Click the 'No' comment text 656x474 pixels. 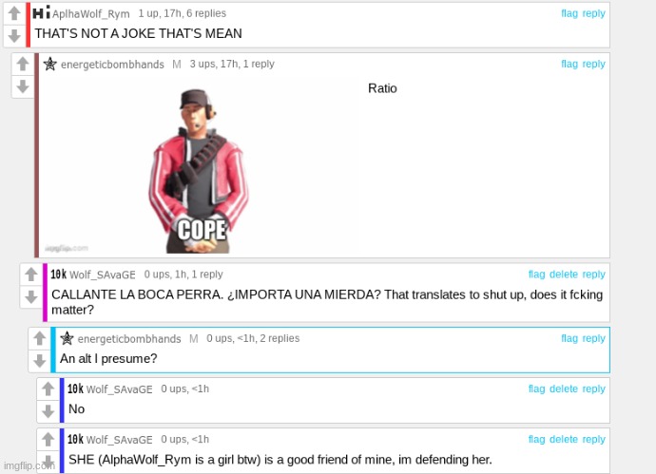(x=77, y=408)
